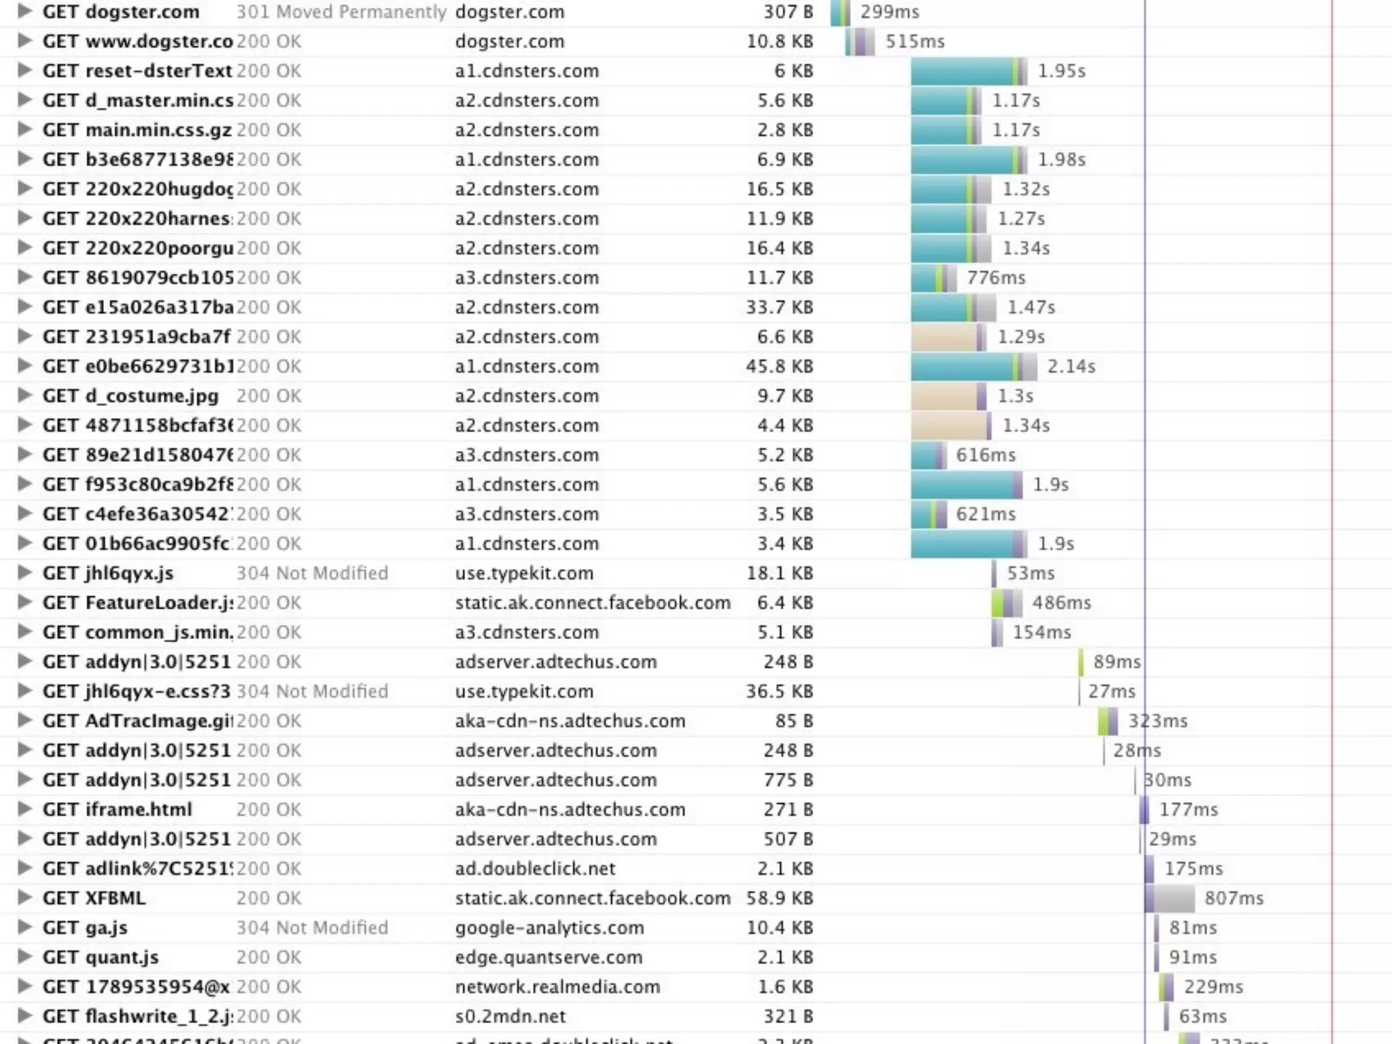
Task: Expand the GET iframe.html request
Action: (x=24, y=810)
